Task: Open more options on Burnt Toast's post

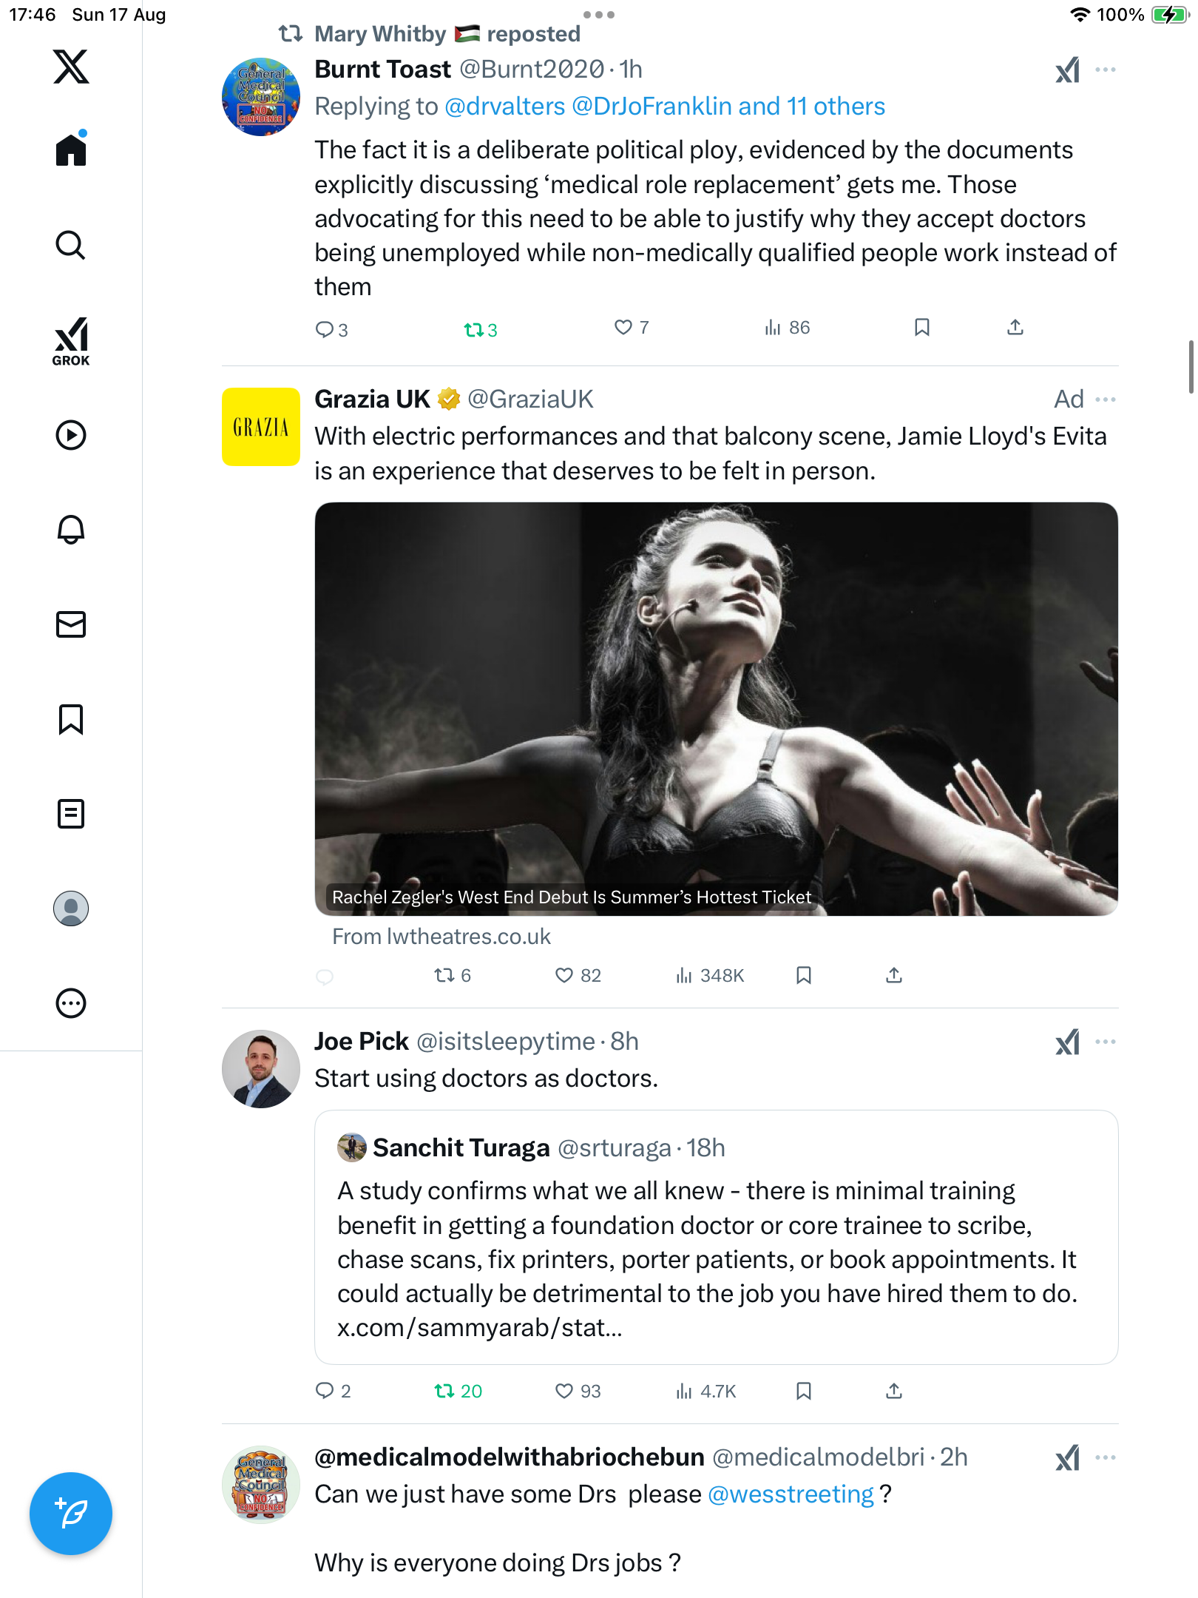Action: click(x=1106, y=70)
